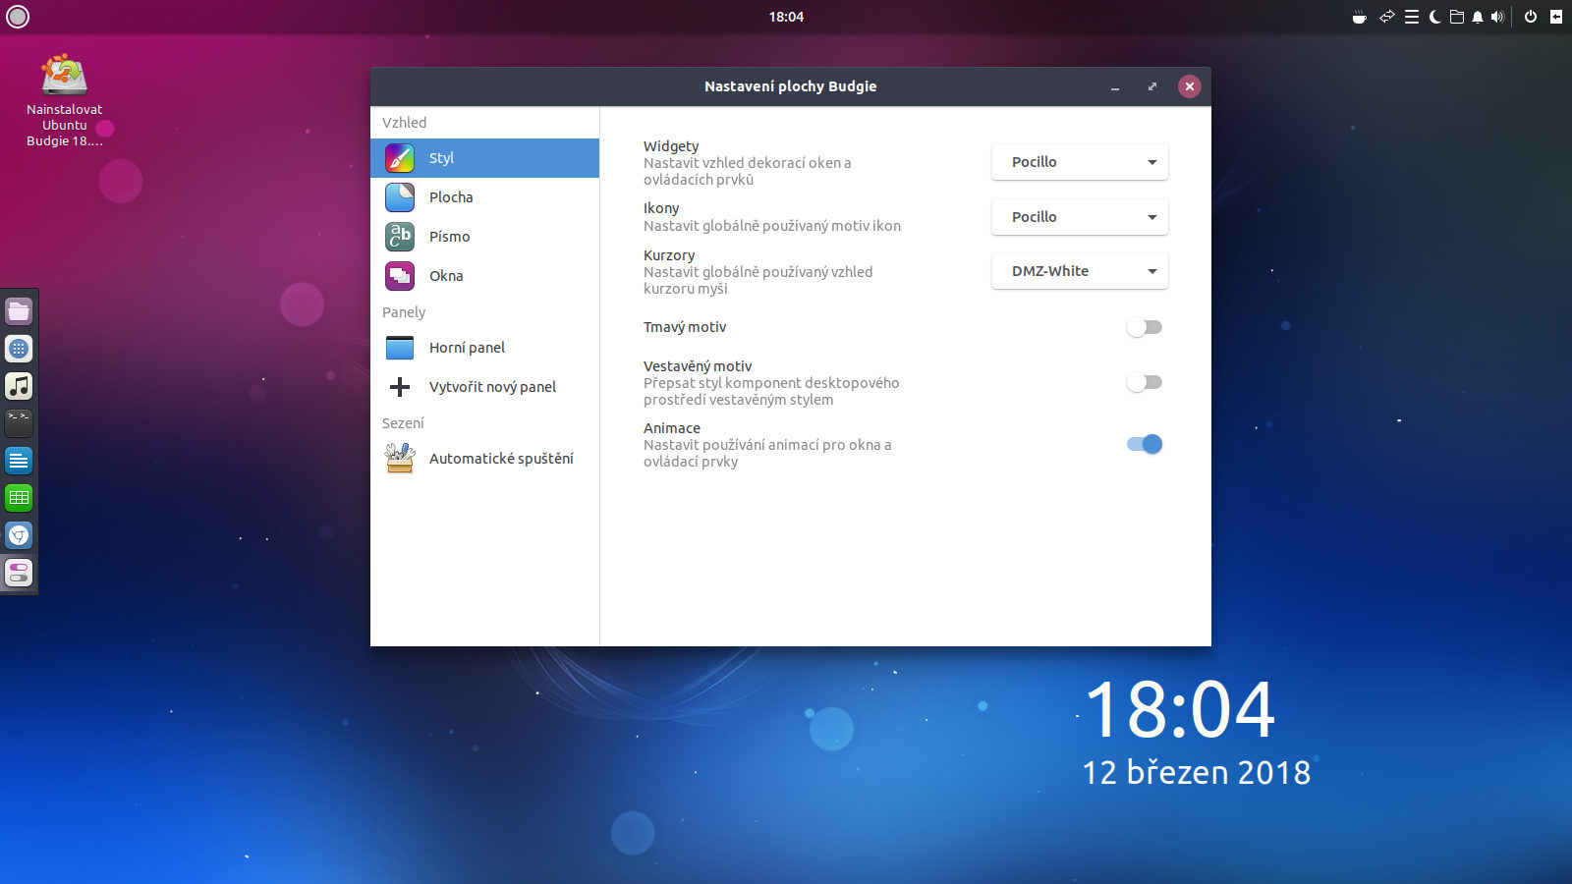Click the power button icon in panel

[1531, 17]
